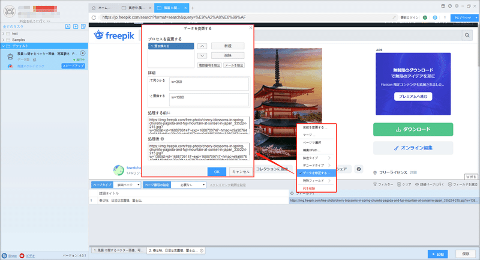Click the info icon beside 処理後
Viewport: 480px width, 260px height.
click(162, 139)
